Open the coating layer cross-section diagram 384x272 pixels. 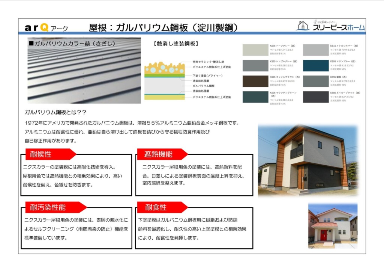(165, 81)
